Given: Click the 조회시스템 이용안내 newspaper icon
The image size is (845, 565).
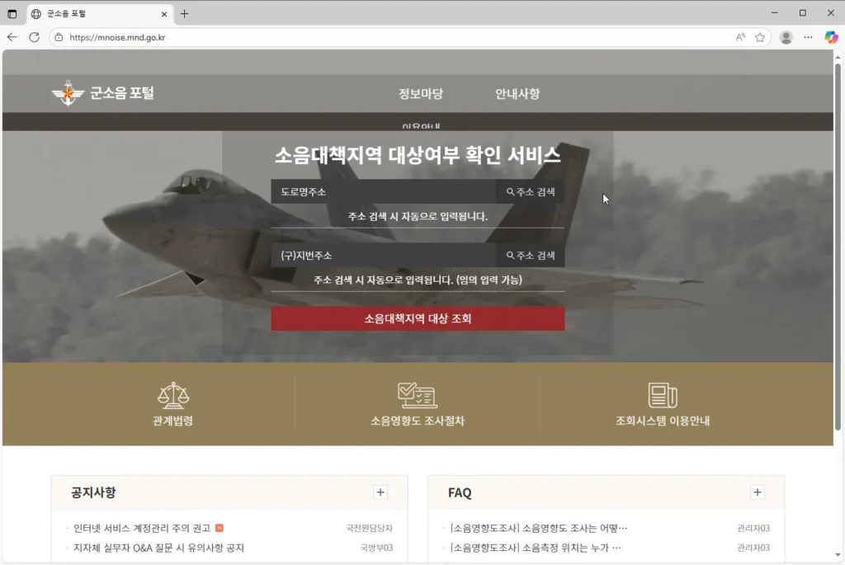Looking at the screenshot, I should [x=664, y=394].
